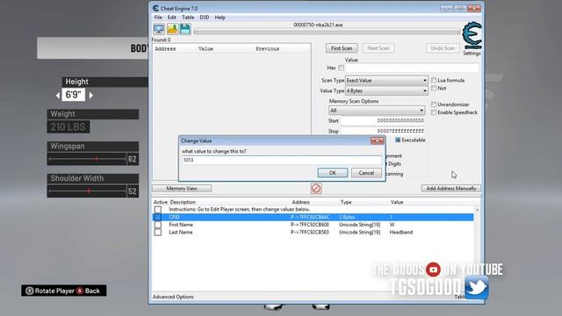Viewport: 562px width, 316px height.
Task: Click the Stop address field
Action: [x=383, y=131]
